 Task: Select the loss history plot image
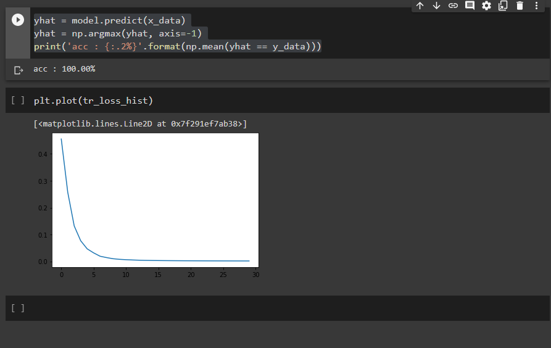[x=149, y=205]
